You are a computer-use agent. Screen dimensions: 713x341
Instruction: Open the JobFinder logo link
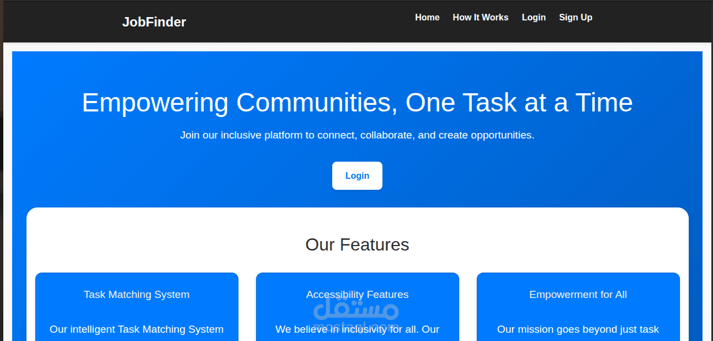click(x=154, y=22)
